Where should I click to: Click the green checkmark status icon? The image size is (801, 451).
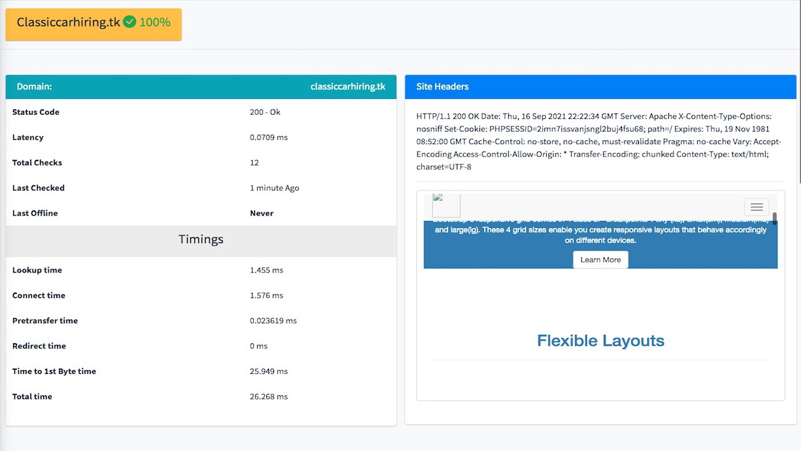130,22
